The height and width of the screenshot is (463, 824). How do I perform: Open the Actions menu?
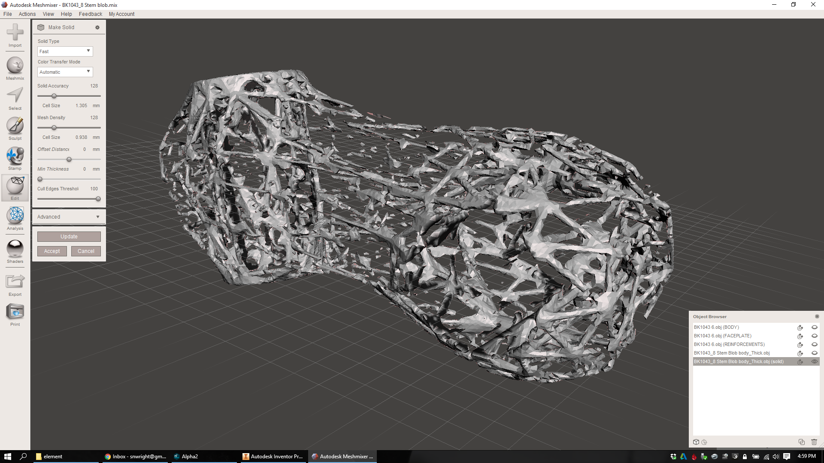pos(27,14)
